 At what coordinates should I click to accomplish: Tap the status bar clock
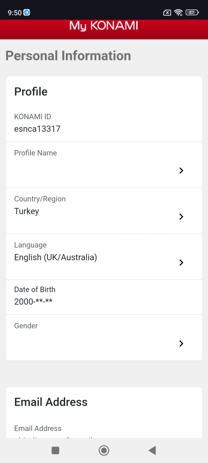click(15, 12)
